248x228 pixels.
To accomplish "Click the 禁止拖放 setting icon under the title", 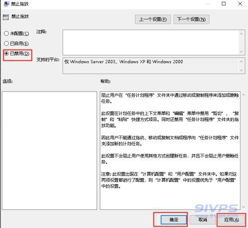I will [6, 17].
